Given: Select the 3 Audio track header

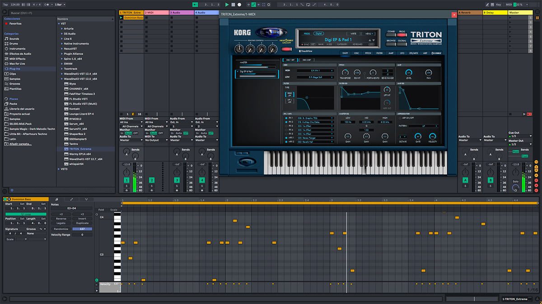Looking at the screenshot, I should click(x=182, y=13).
